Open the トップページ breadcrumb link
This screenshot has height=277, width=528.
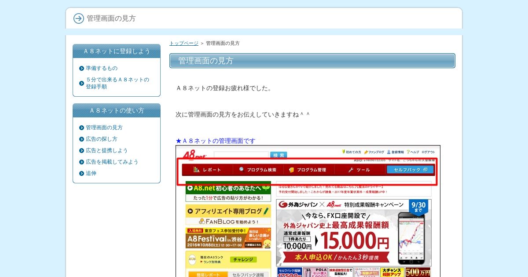184,43
